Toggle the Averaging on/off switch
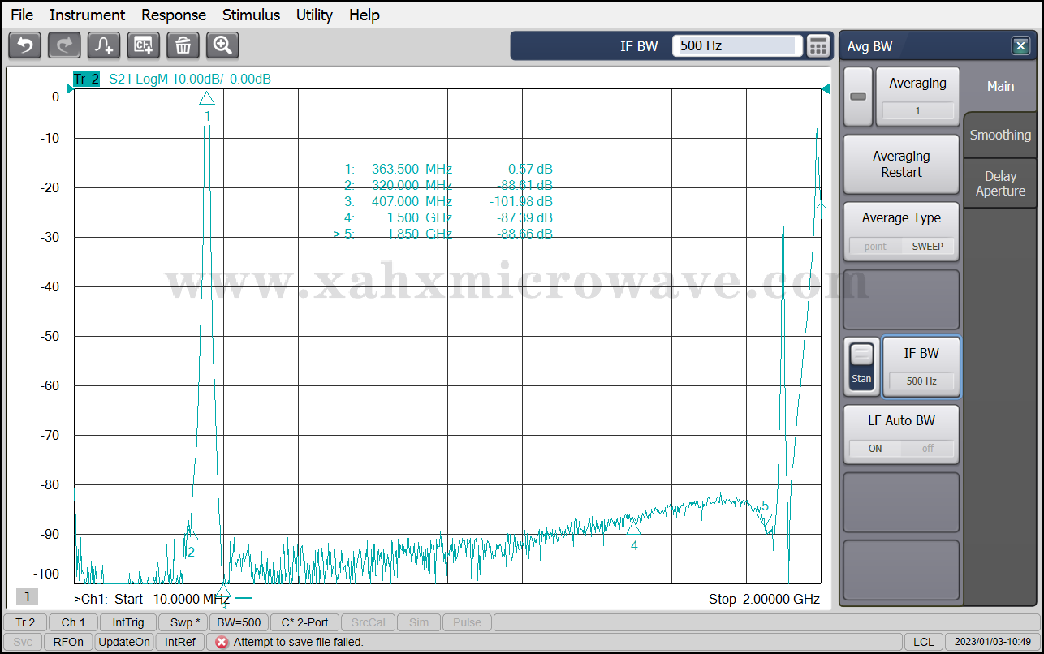Image resolution: width=1044 pixels, height=654 pixels. (x=858, y=97)
